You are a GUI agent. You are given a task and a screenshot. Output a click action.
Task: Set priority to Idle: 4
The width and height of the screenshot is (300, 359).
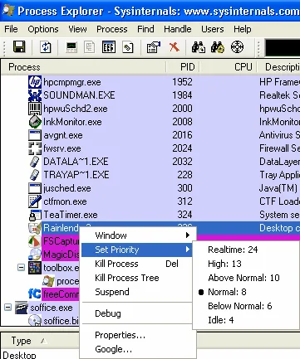click(221, 320)
